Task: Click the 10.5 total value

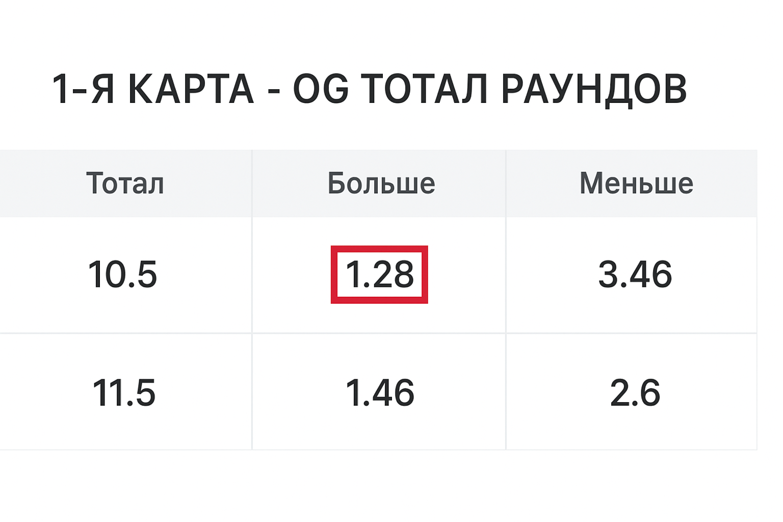Action: 122,274
